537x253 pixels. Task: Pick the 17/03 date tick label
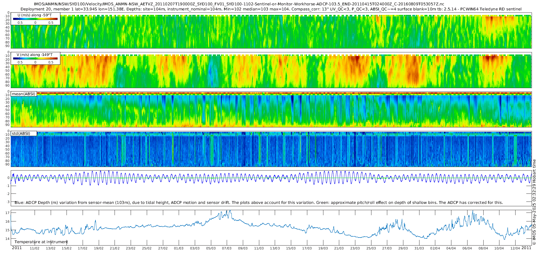307,248
